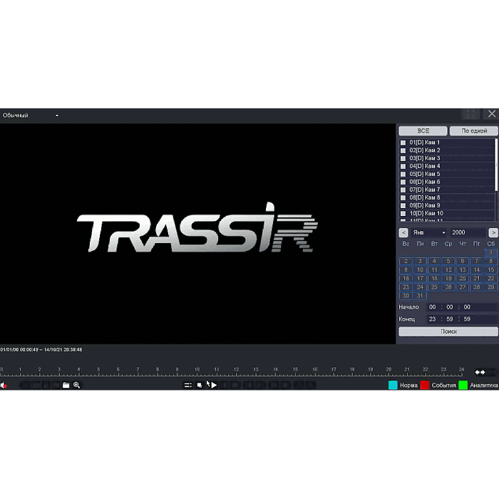This screenshot has width=499, height=499.
Task: Go to the next month arrow
Action: coord(493,232)
